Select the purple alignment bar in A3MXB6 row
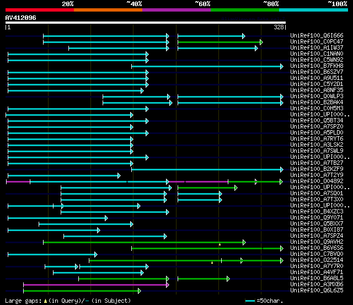 (x=96, y=285)
